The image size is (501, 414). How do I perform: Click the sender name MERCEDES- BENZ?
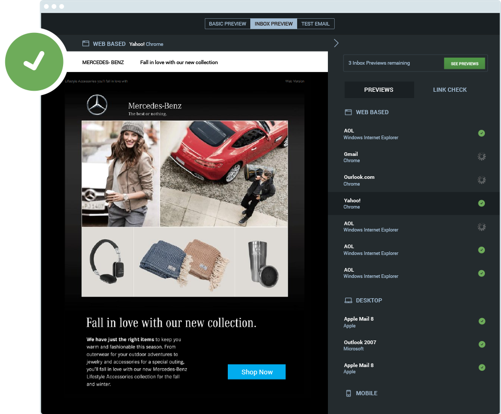(103, 62)
